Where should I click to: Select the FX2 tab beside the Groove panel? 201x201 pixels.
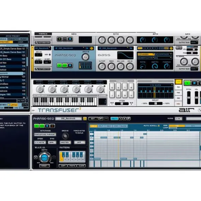pos(179,93)
